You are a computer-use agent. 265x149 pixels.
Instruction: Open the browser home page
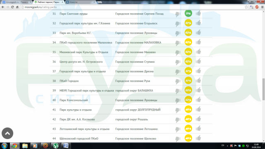point(17,7)
